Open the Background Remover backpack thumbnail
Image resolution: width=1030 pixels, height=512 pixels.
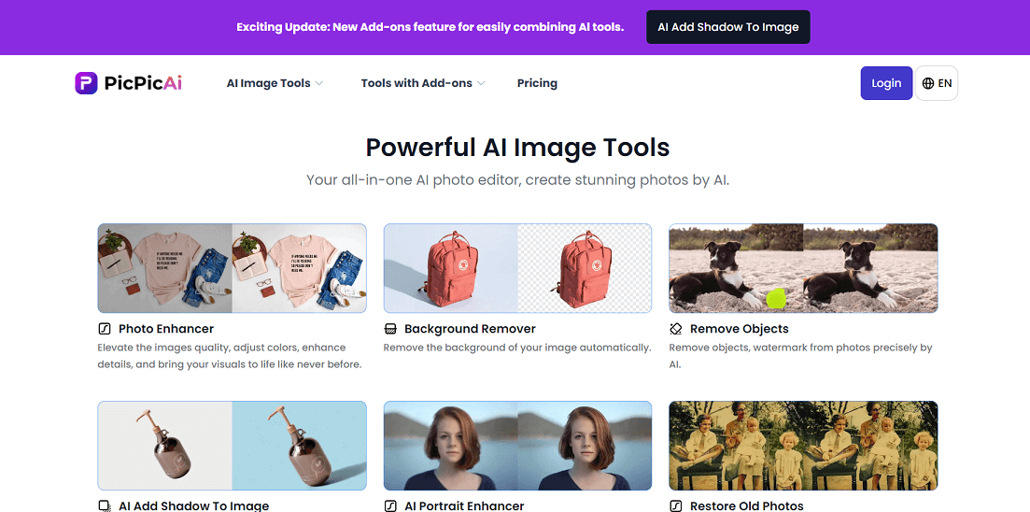[517, 268]
